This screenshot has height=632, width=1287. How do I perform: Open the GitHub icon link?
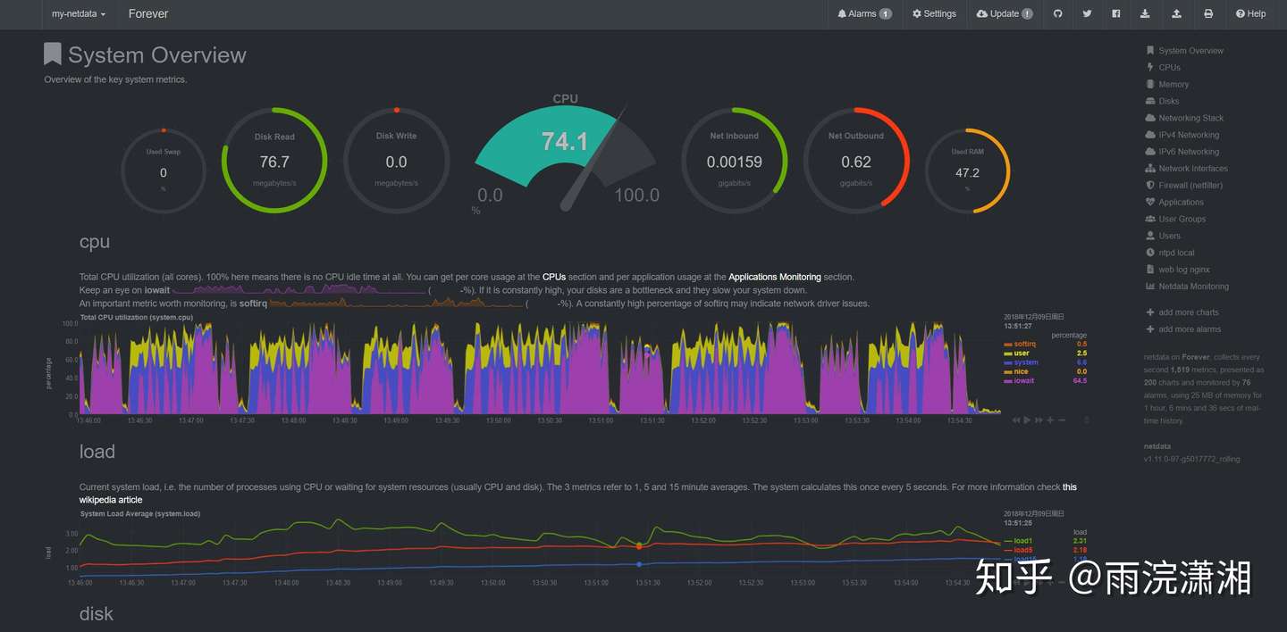coord(1057,13)
